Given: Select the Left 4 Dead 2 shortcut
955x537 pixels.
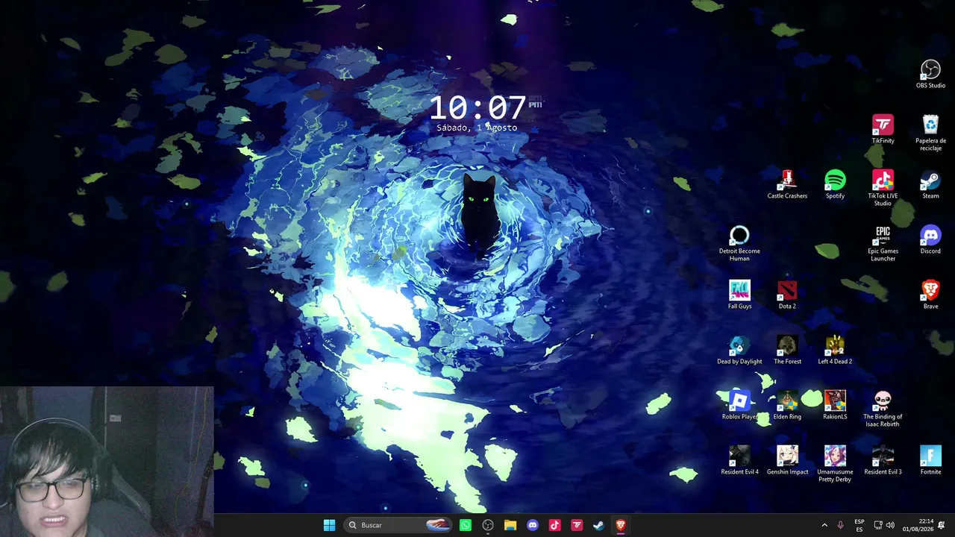Looking at the screenshot, I should (835, 350).
